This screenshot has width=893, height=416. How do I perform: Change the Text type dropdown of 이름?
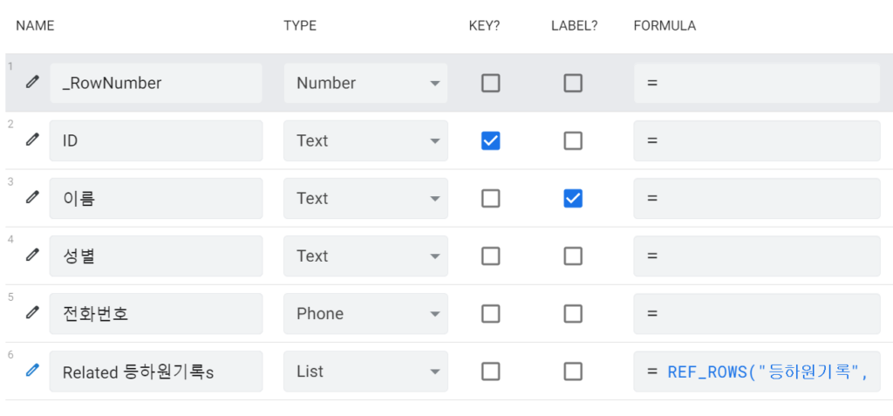365,198
